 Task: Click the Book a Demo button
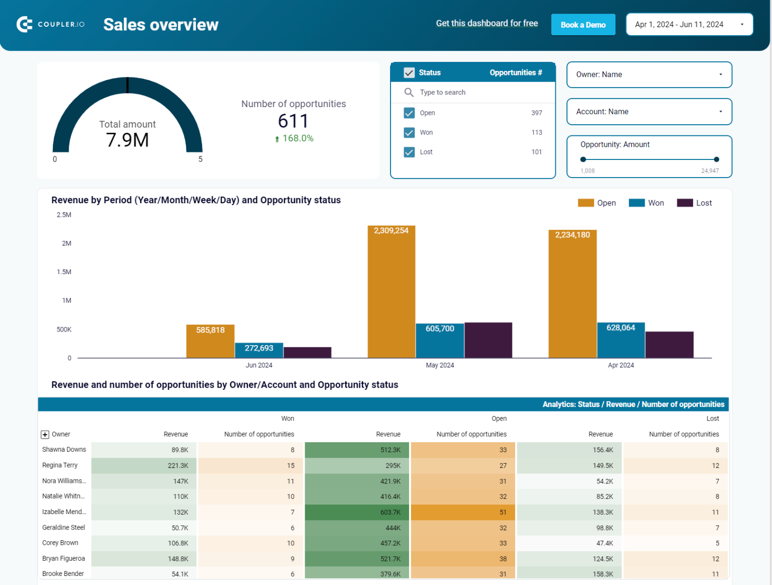click(583, 24)
